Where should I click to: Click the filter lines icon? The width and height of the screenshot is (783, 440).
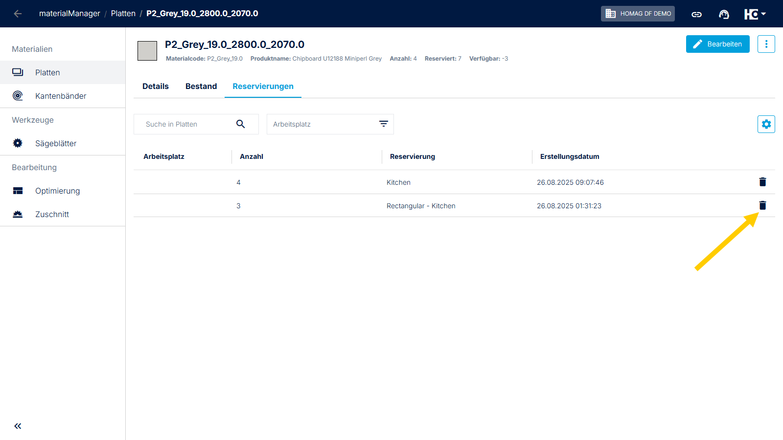point(384,124)
